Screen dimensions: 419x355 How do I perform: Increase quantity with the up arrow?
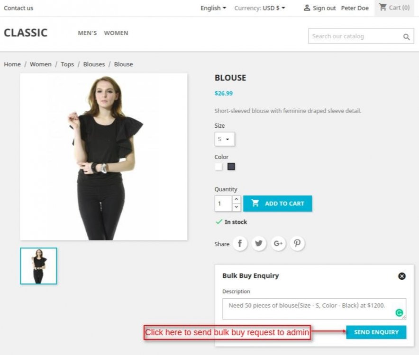coord(236,200)
